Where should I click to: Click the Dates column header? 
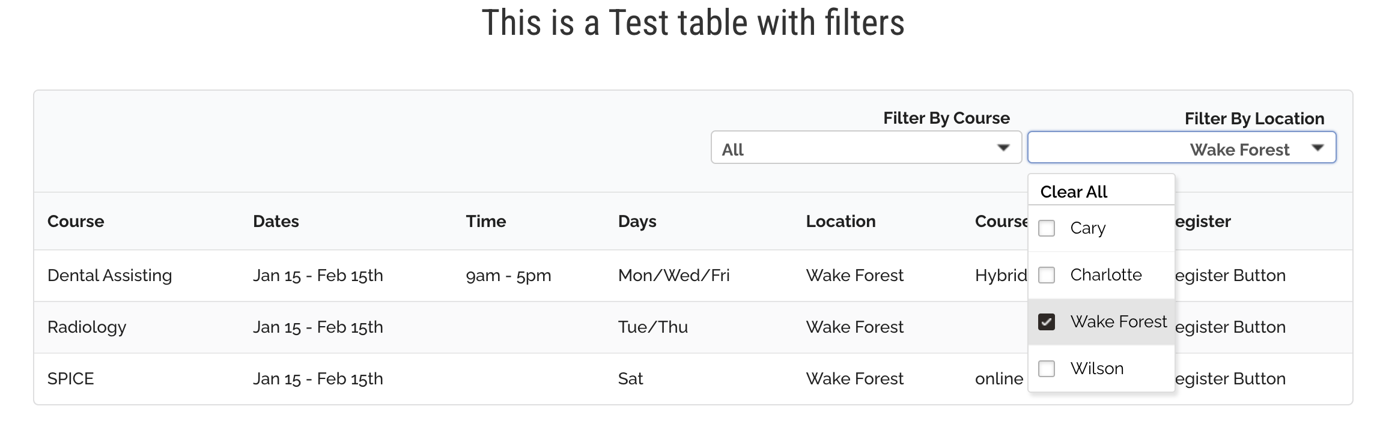pyautogui.click(x=276, y=222)
